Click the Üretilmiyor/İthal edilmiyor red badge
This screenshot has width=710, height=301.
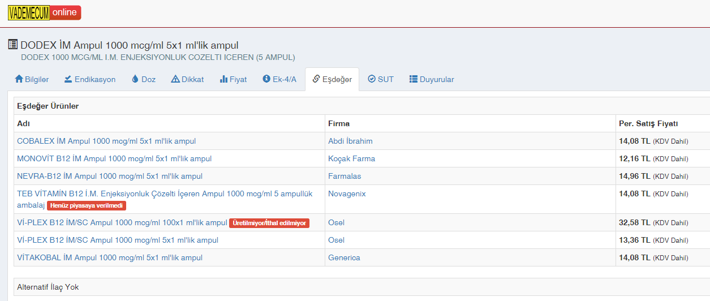[x=269, y=223]
